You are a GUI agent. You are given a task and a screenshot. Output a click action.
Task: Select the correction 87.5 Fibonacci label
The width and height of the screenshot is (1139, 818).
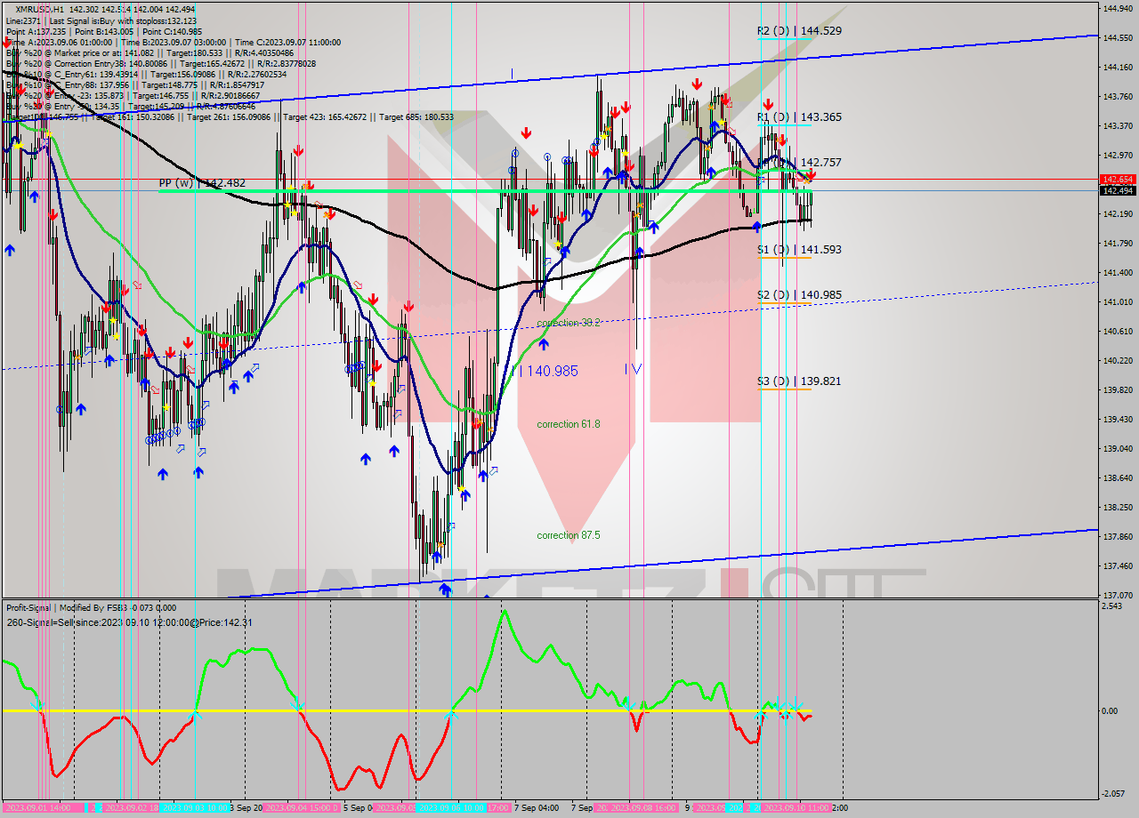[569, 535]
